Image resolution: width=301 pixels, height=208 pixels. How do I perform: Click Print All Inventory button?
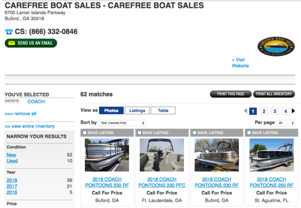tap(274, 94)
